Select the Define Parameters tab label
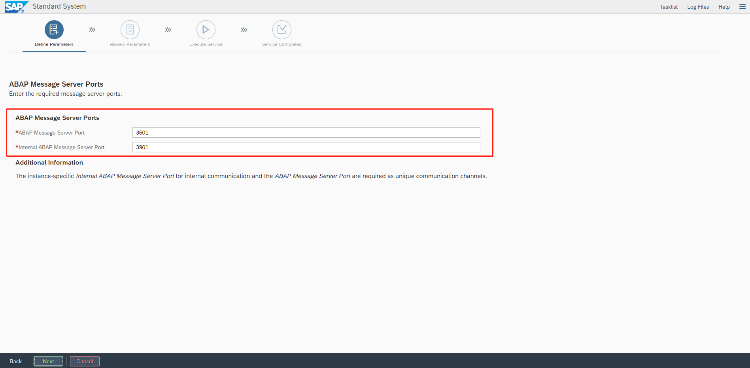The width and height of the screenshot is (750, 368). point(54,44)
